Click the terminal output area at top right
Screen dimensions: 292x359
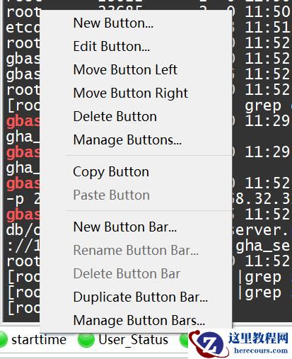(x=262, y=47)
